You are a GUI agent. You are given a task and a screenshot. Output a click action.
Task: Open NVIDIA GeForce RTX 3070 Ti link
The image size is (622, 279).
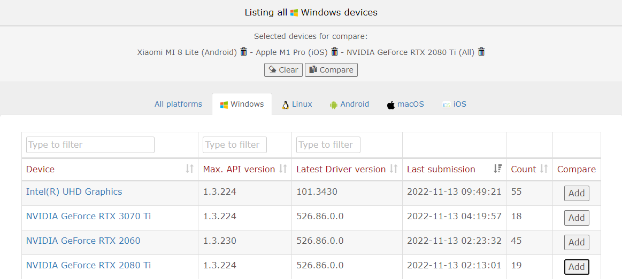coord(88,216)
